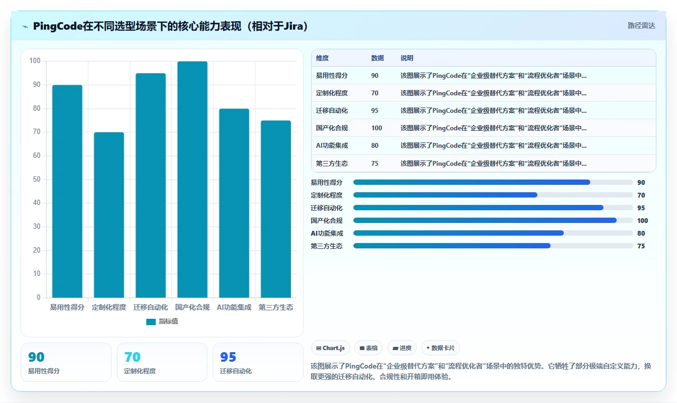Open the 定制化程度 card showing 70
This screenshot has width=677, height=403.
(162, 362)
